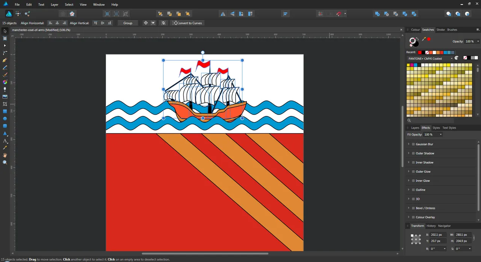
Task: Click the Group button
Action: (x=128, y=23)
